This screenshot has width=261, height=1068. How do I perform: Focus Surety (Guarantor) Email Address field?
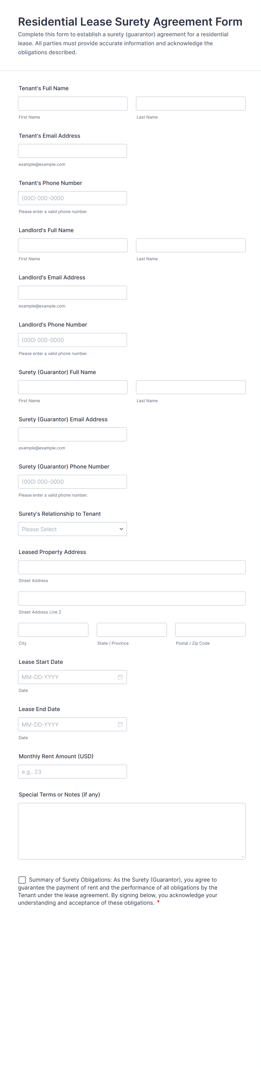click(72, 435)
